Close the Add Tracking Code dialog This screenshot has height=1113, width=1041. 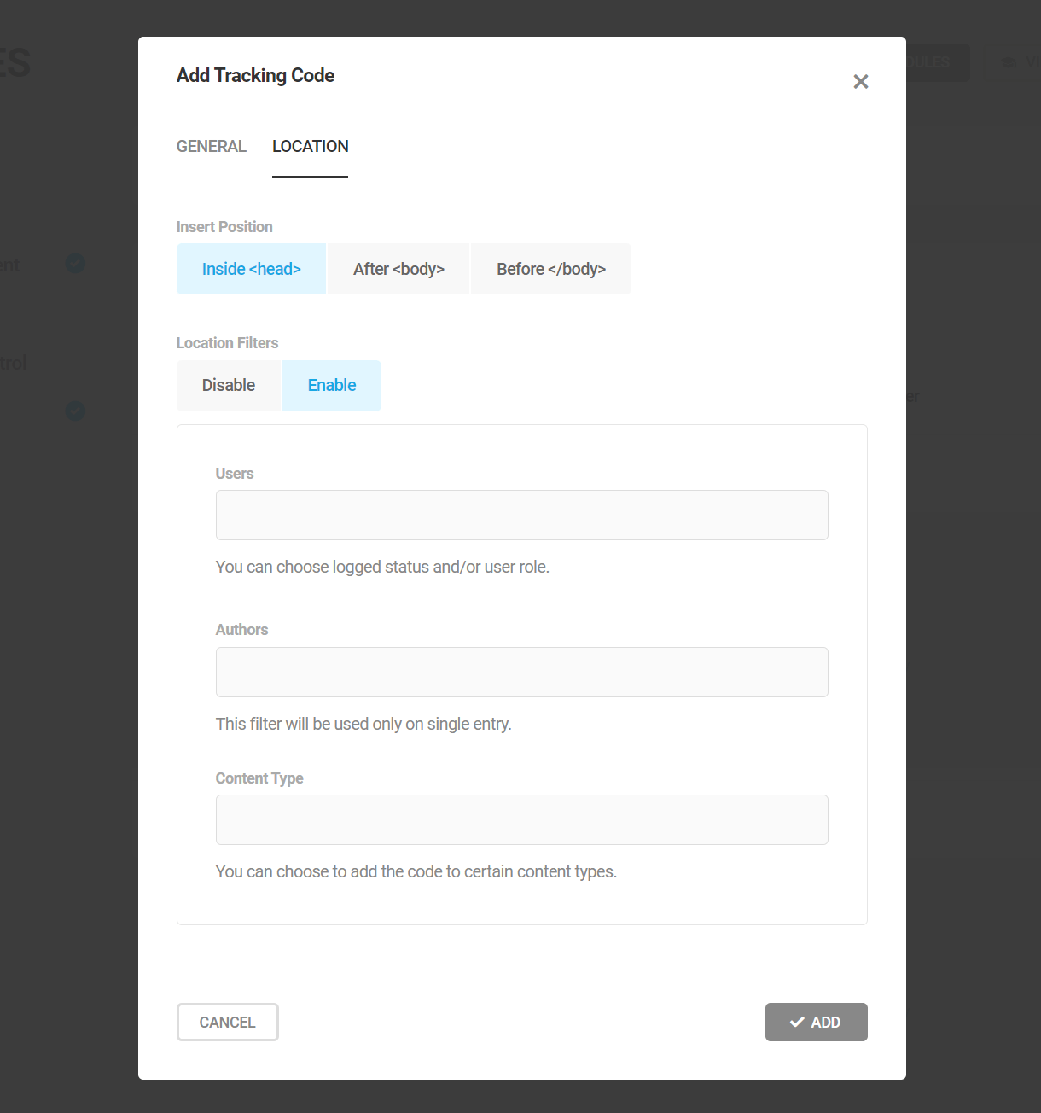click(861, 81)
